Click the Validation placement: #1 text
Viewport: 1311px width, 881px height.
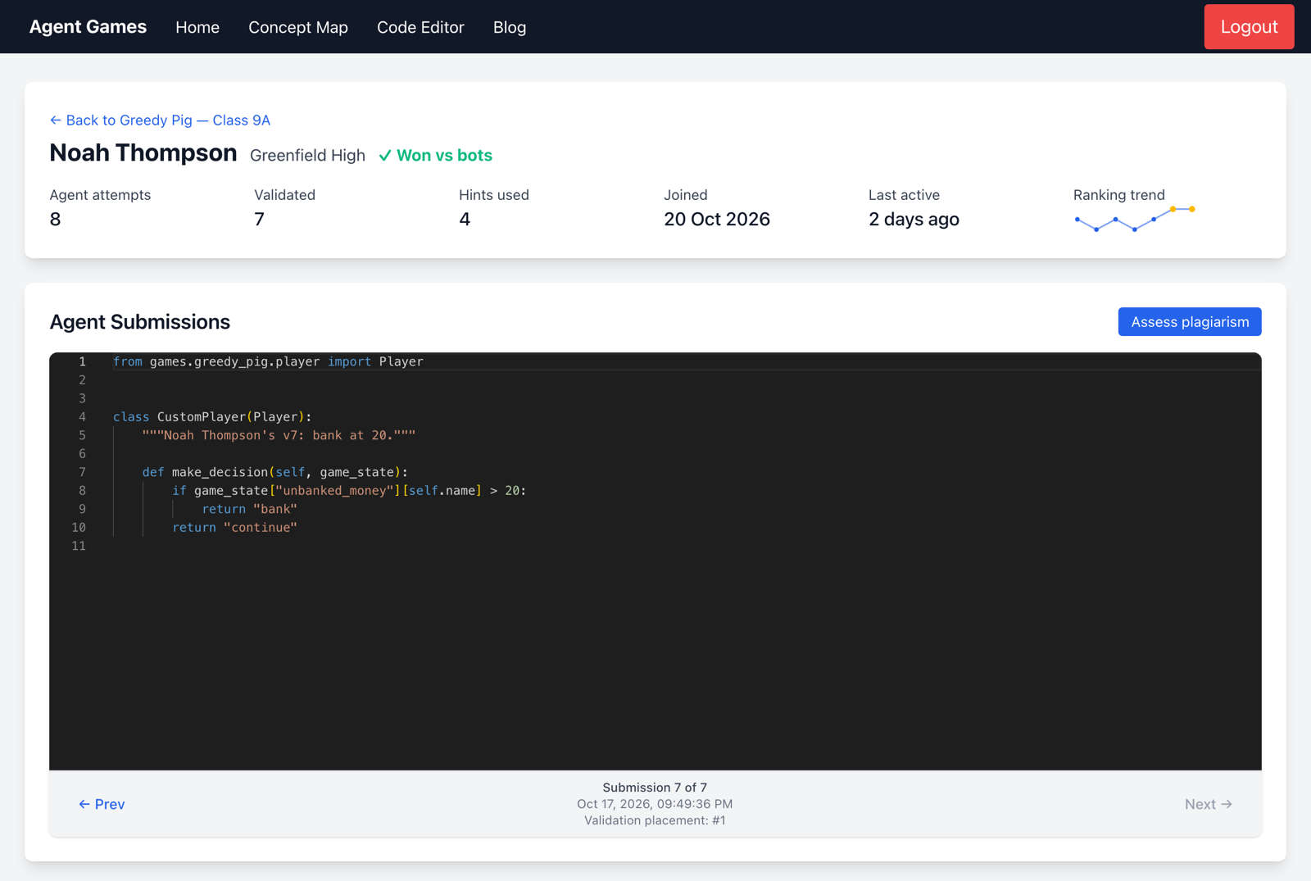click(x=655, y=820)
